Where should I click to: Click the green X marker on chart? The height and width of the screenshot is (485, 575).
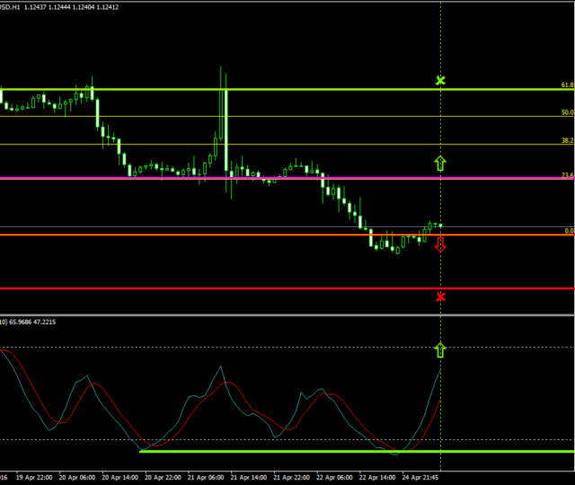point(440,81)
